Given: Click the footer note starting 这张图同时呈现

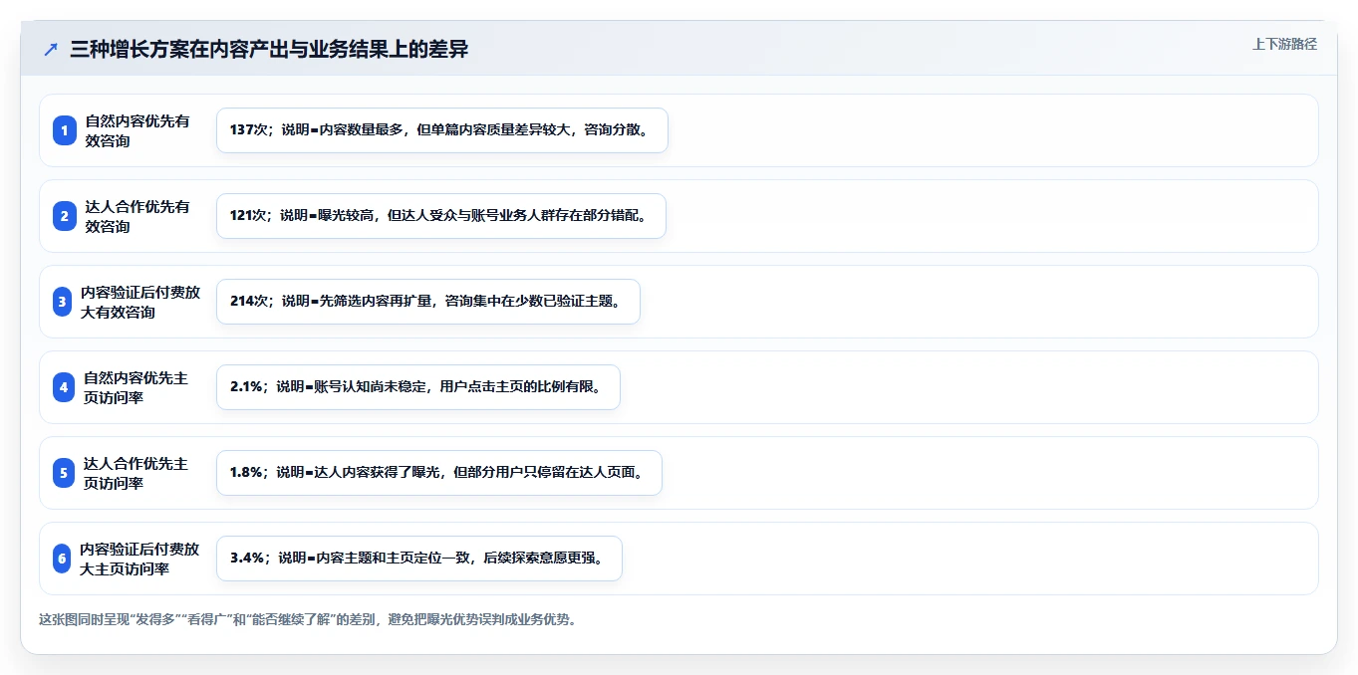Looking at the screenshot, I should coord(308,619).
